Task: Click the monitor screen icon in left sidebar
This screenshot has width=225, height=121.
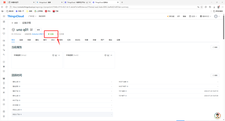Action: [4, 33]
